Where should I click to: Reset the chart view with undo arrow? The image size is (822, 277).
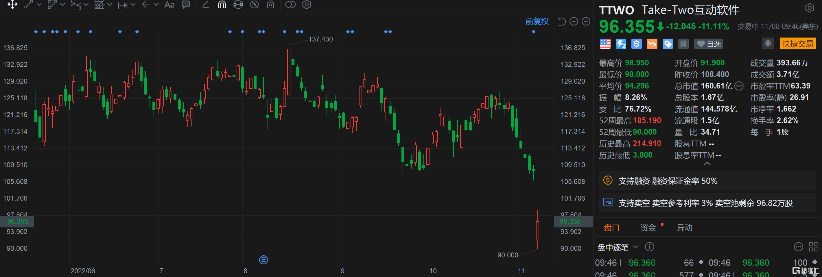pyautogui.click(x=562, y=21)
